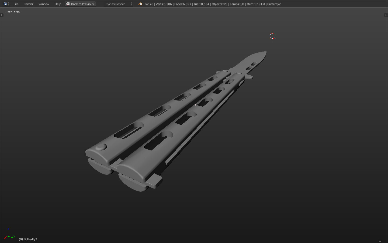
Task: Open the Cycles Render engine dropdown
Action: point(119,4)
